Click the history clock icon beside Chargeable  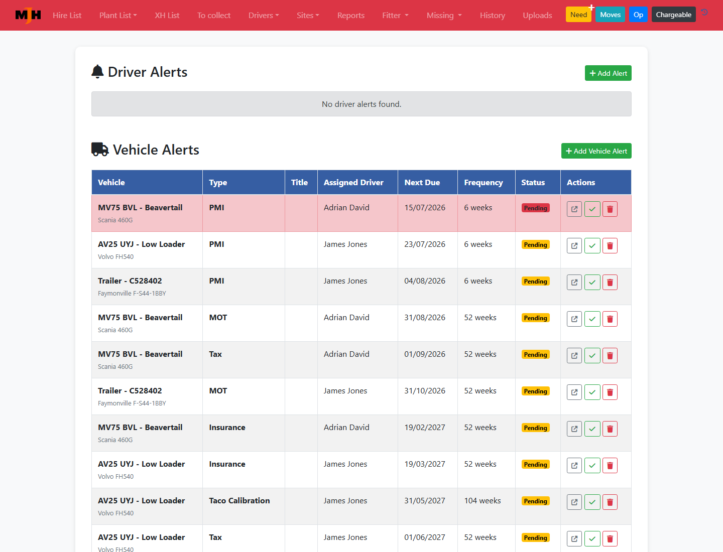tap(704, 13)
